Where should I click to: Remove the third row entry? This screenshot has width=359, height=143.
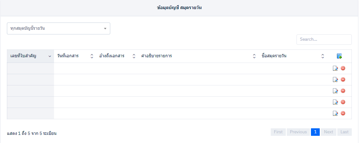coord(343,91)
